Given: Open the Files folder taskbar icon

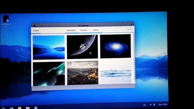Looking at the screenshot, I should pos(28,108).
